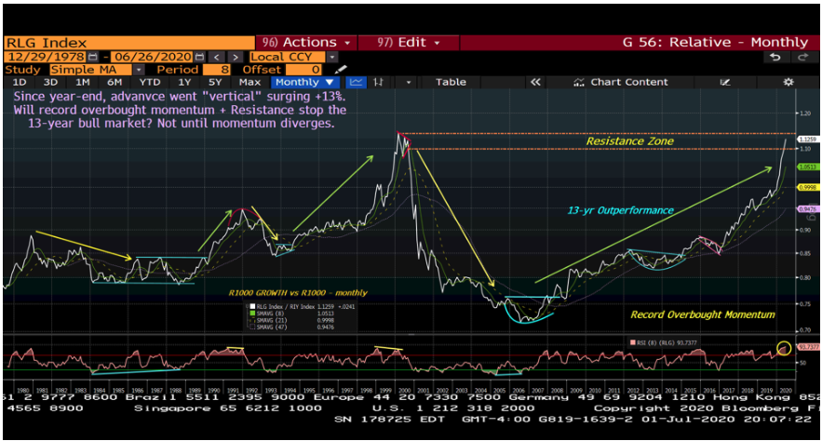The width and height of the screenshot is (822, 441).
Task: Edit the end date 06/26/2020 field
Action: pyautogui.click(x=153, y=57)
